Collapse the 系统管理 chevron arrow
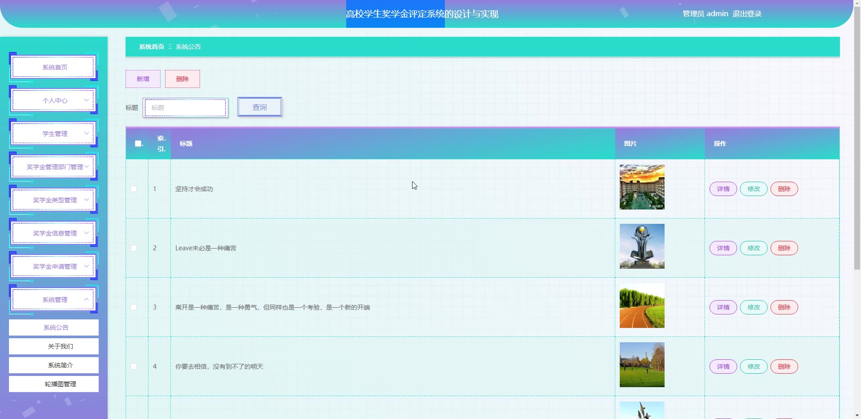 [x=87, y=299]
